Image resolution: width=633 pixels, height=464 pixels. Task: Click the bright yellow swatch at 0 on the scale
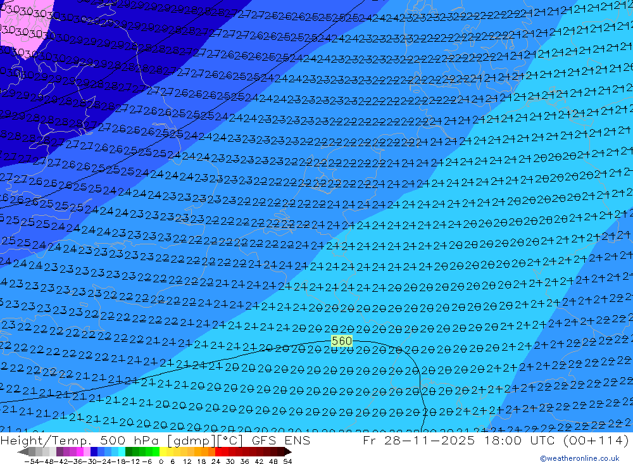[163, 452]
